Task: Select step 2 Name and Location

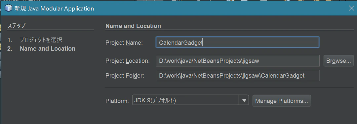Action: point(48,48)
